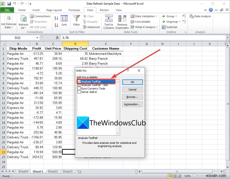
Task: Expand What-If Analysis dropdown
Action: click(157, 27)
